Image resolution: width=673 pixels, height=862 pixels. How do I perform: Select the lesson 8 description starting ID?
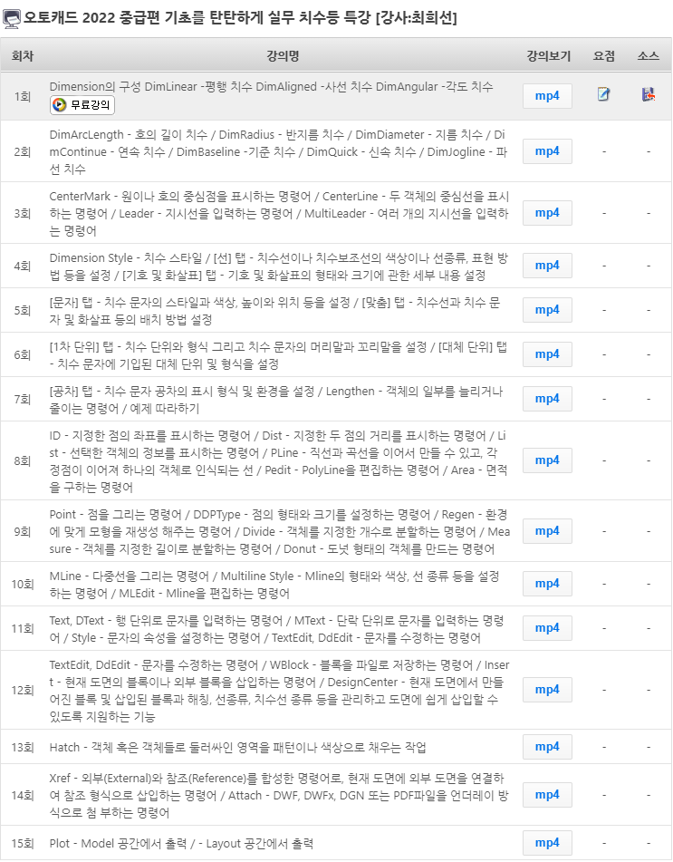pos(278,461)
